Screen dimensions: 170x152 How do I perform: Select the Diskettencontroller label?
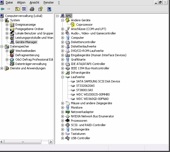83,42
